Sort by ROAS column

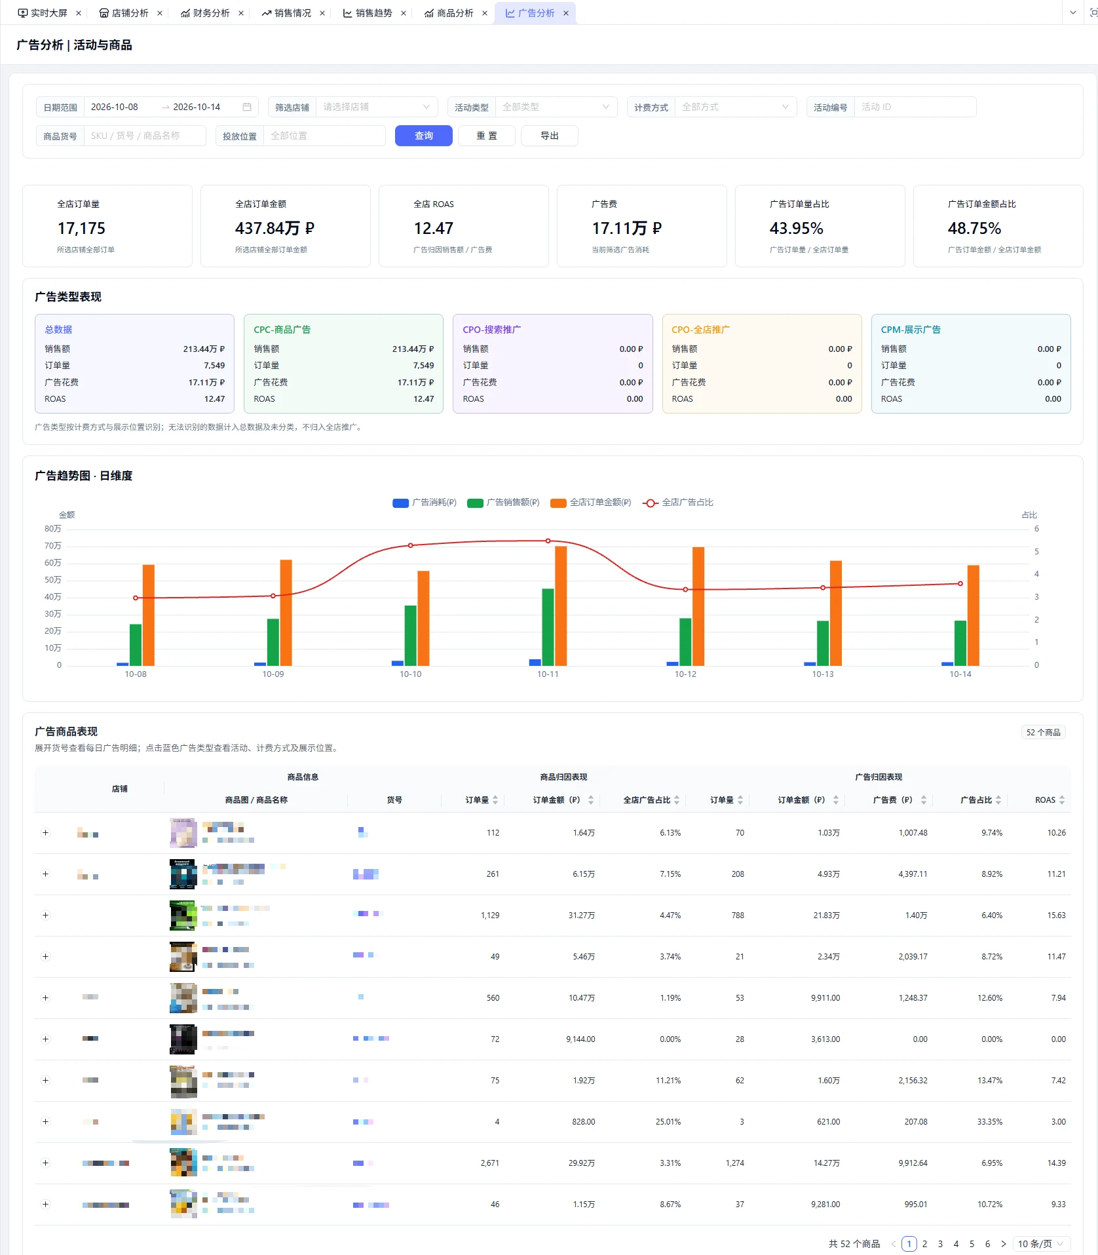1062,800
